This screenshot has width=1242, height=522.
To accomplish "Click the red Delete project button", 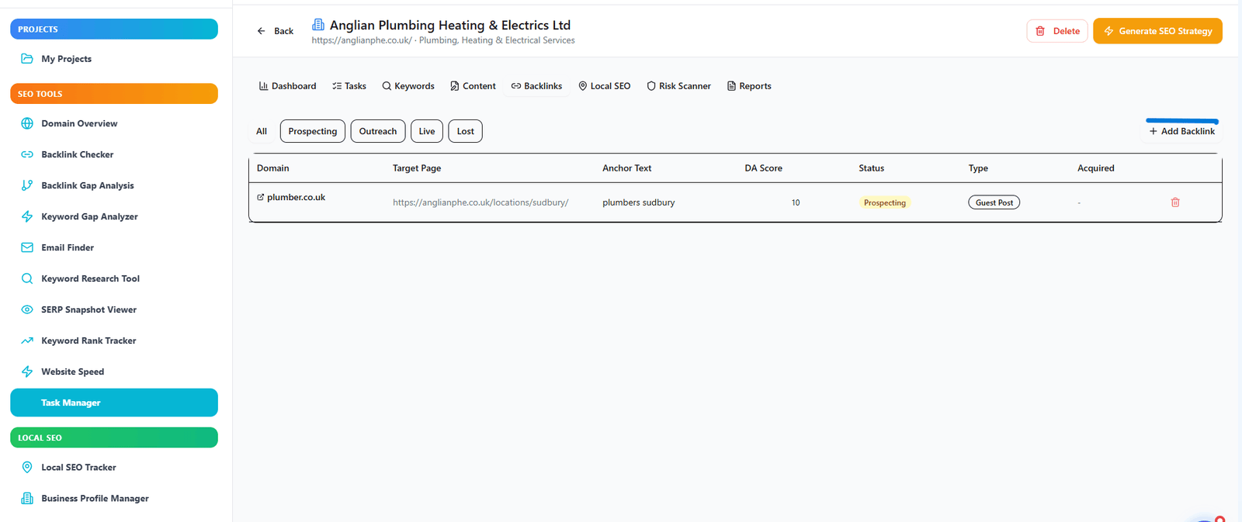I will coord(1057,31).
